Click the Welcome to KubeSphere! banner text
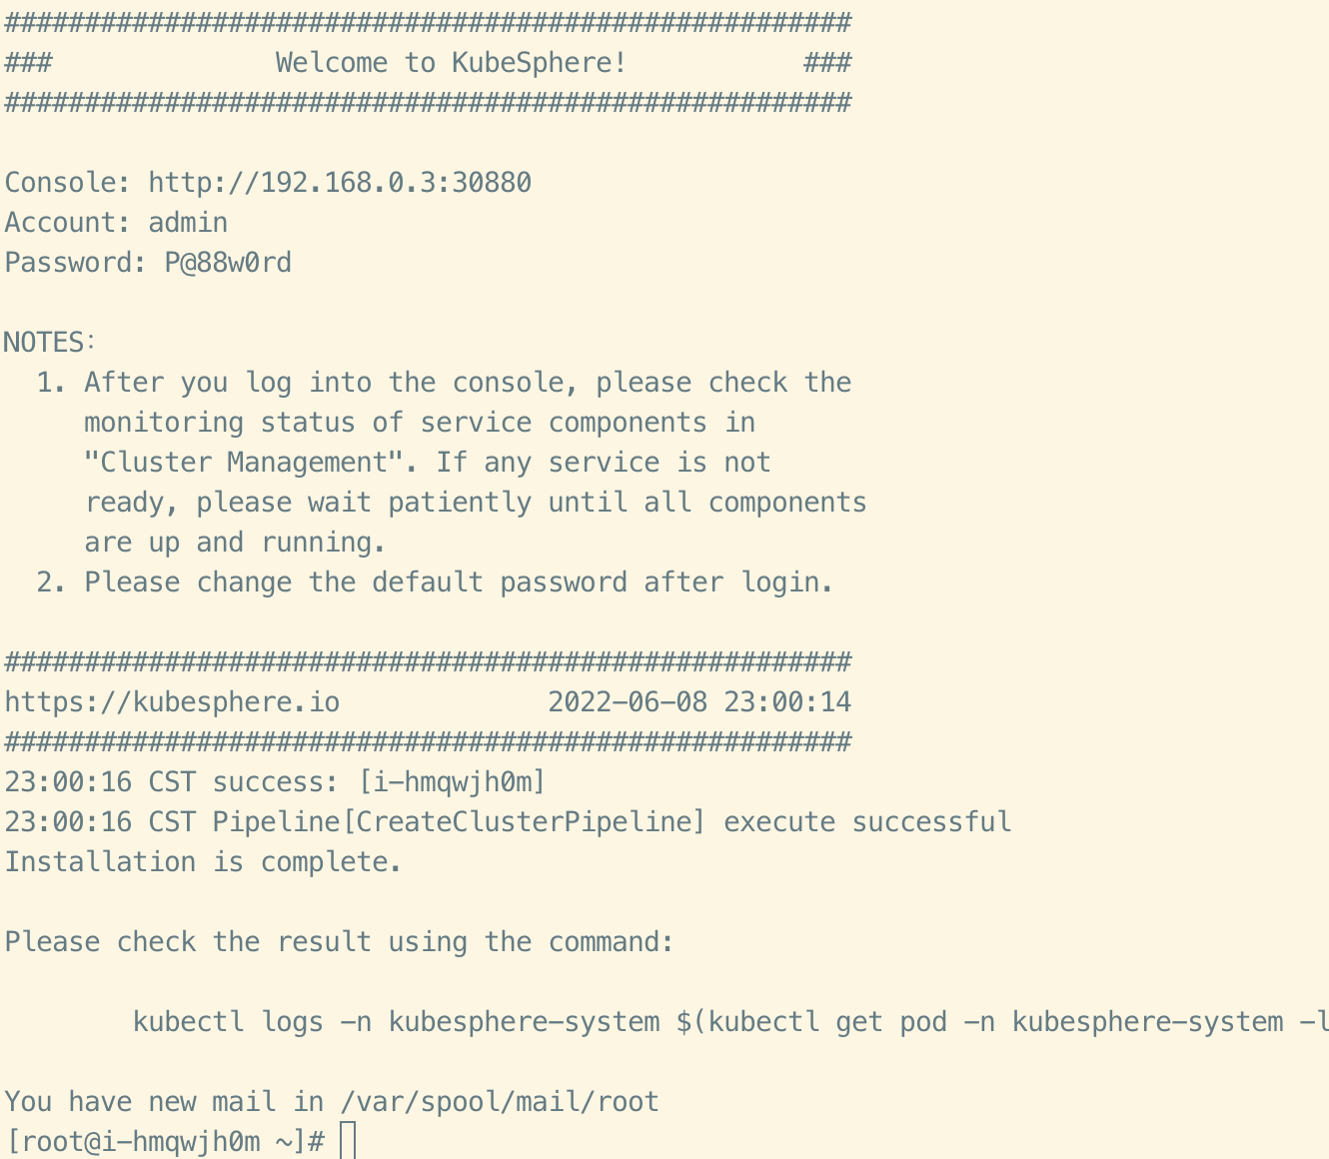This screenshot has width=1329, height=1159. (452, 63)
